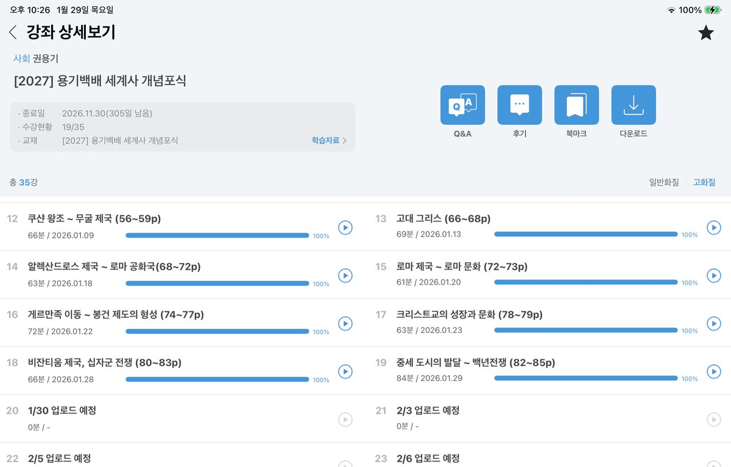
Task: Select row 20 1/30 업로드 예정
Action: 183,418
